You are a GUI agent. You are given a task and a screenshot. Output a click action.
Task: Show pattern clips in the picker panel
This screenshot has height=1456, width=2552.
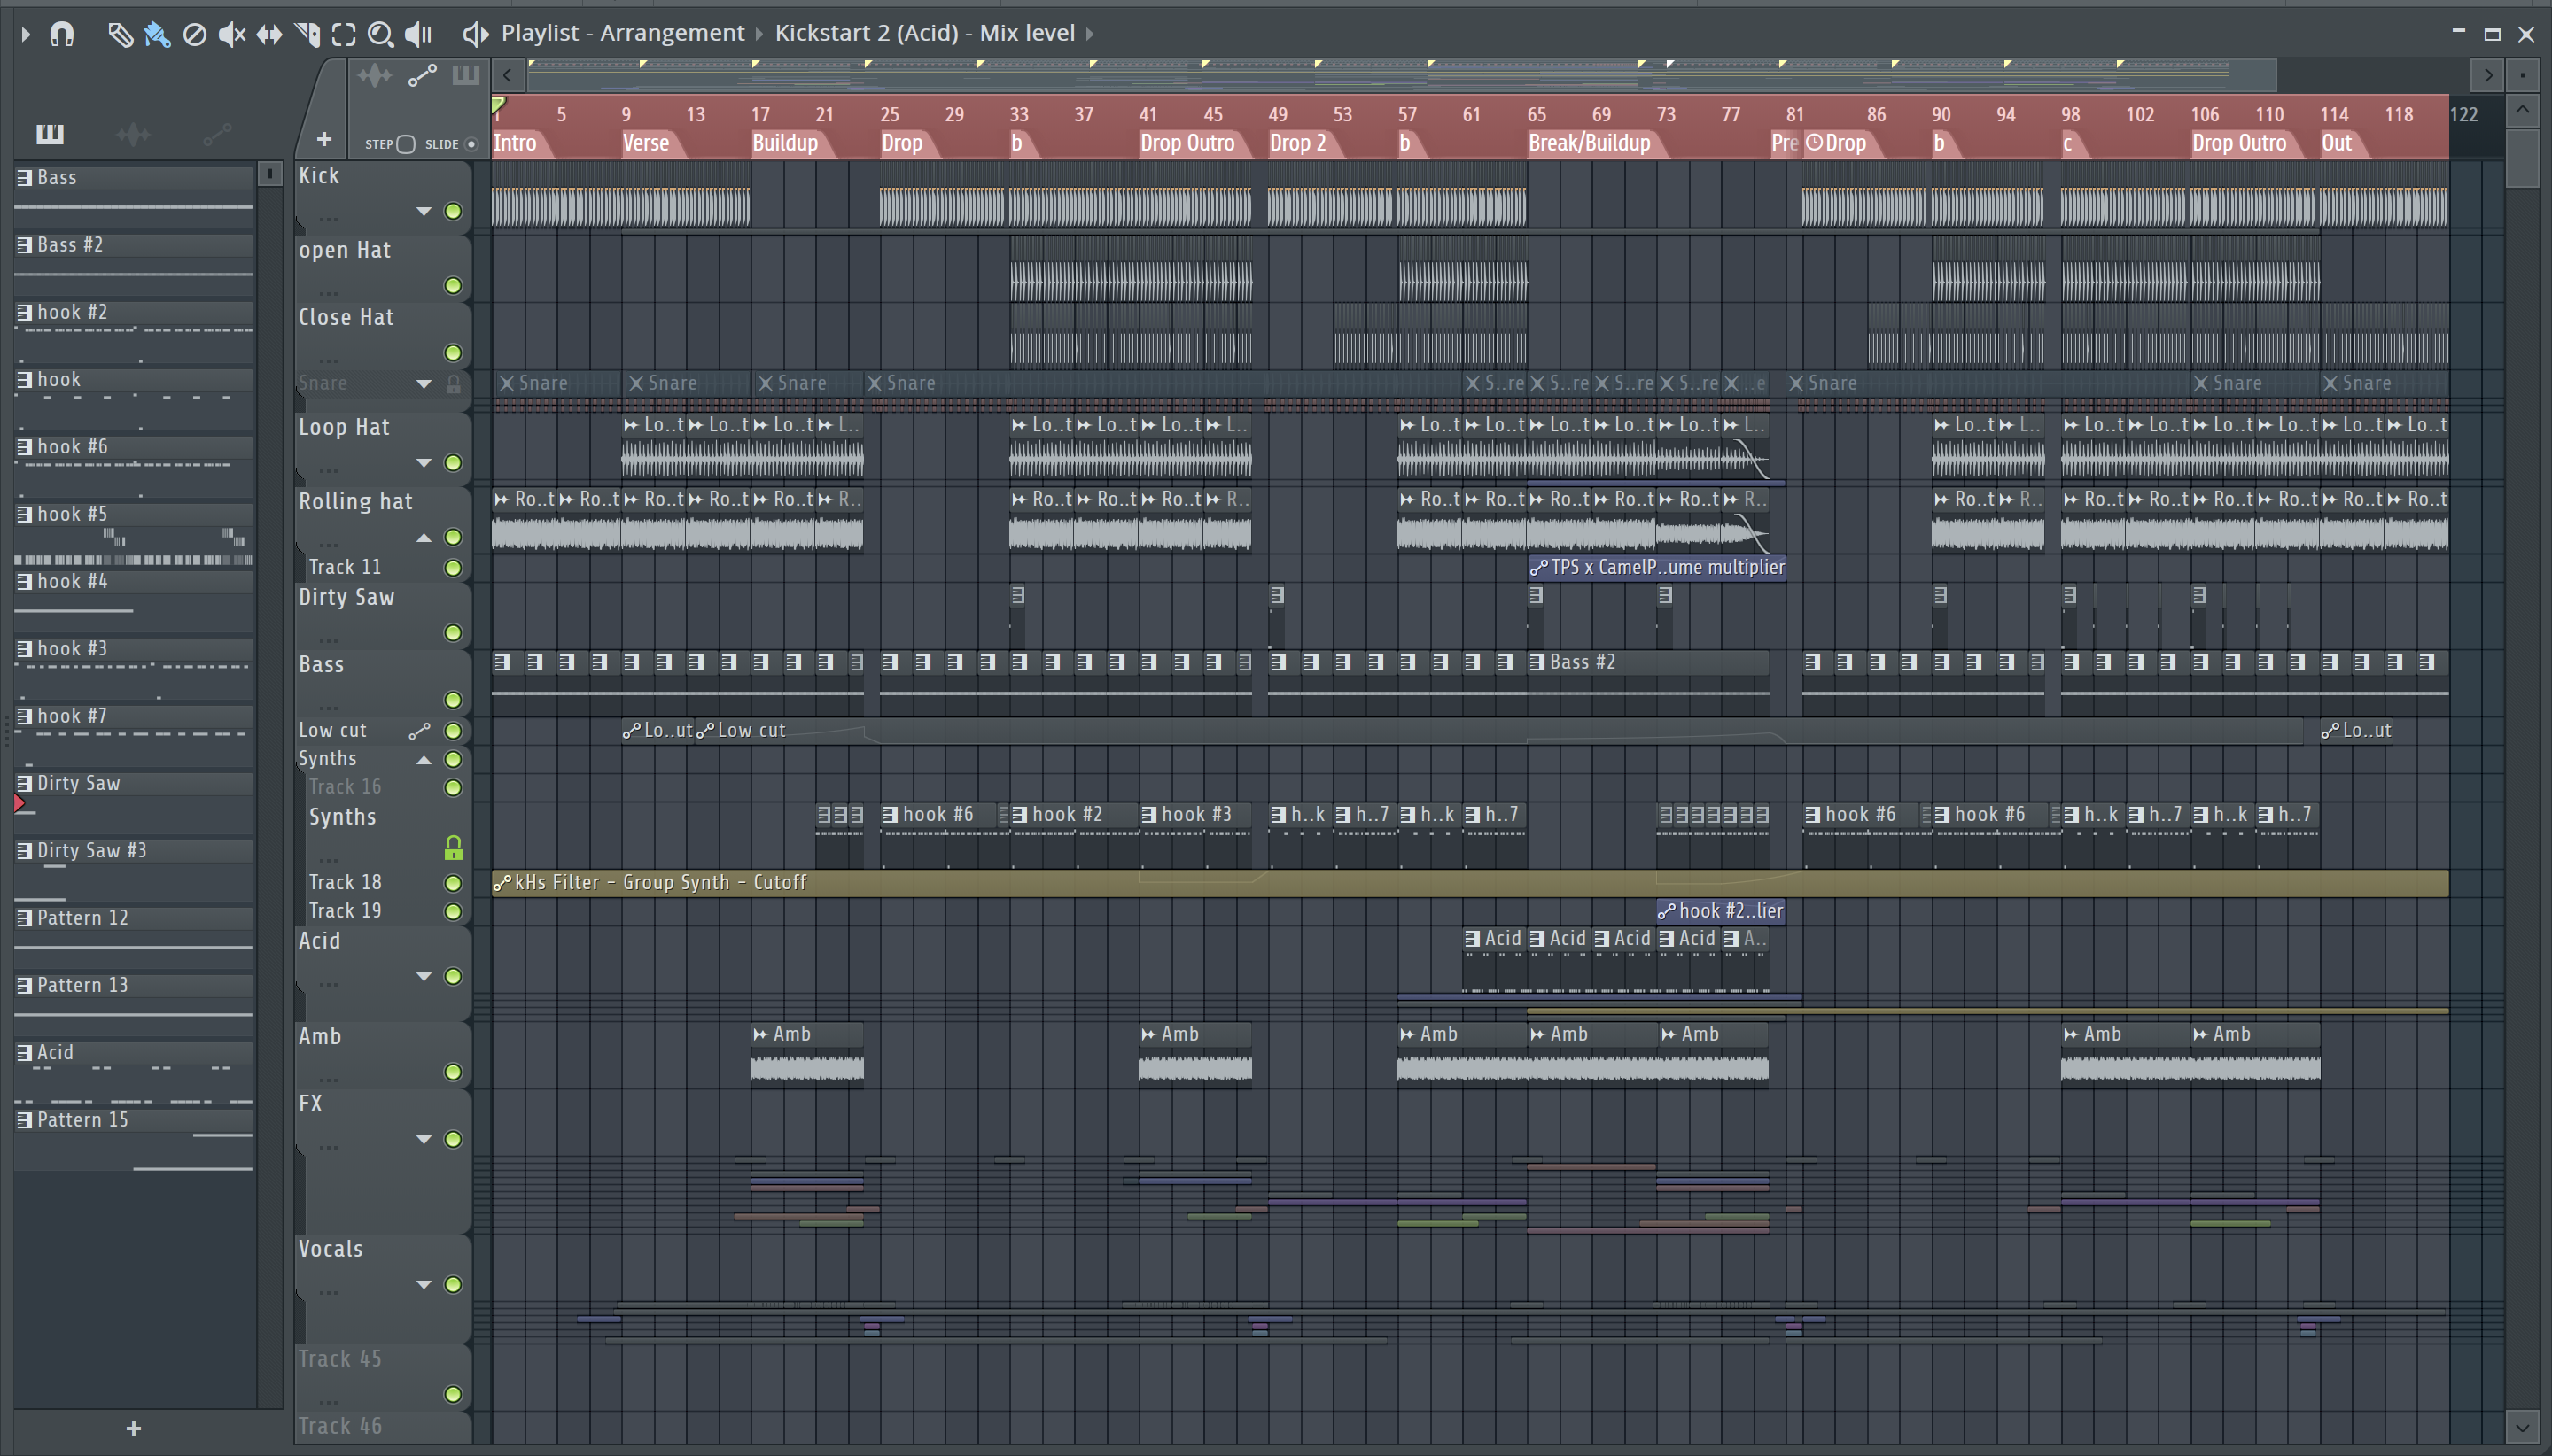[49, 133]
